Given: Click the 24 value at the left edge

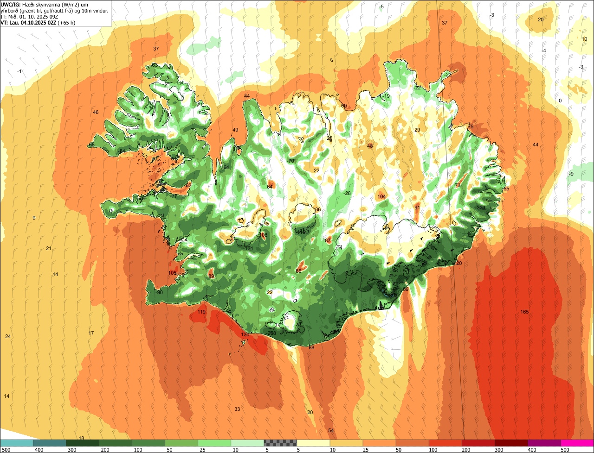Looking at the screenshot, I should click(8, 336).
